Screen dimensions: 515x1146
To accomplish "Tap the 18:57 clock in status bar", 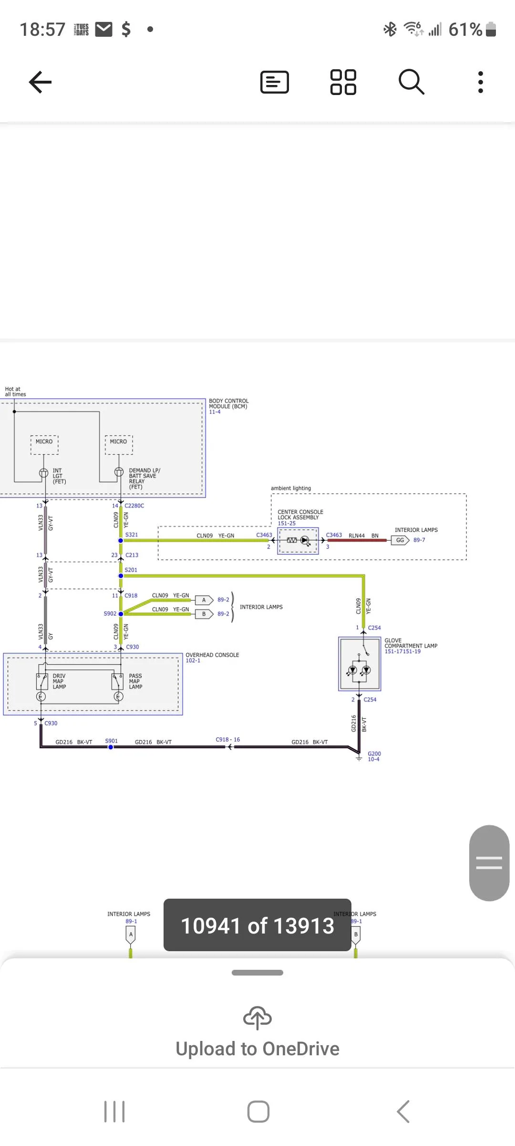I will click(x=42, y=29).
